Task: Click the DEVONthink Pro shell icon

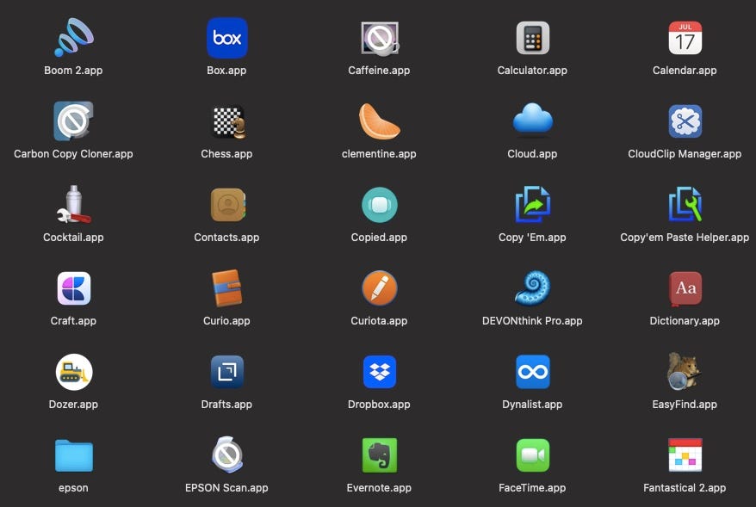Action: (532, 288)
